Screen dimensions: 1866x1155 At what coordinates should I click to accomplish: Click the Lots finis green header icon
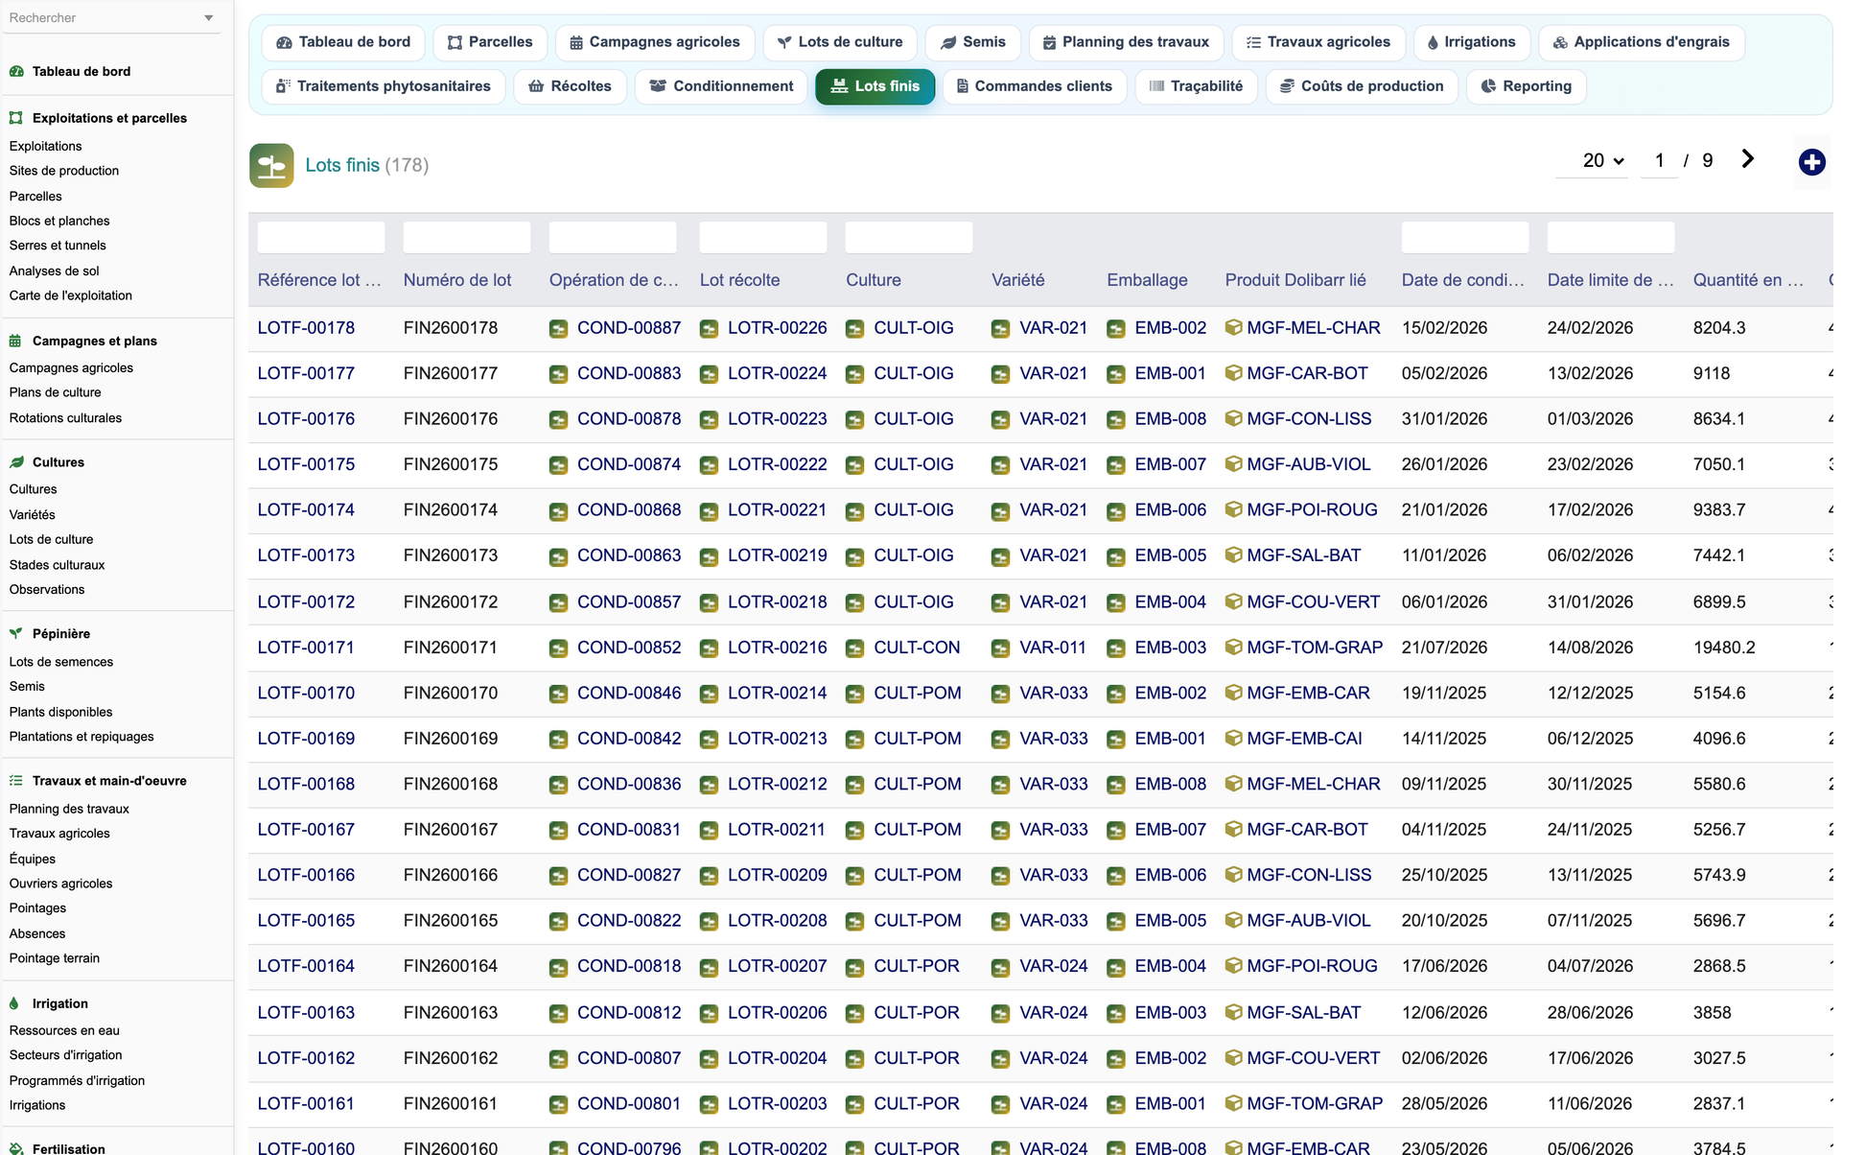pyautogui.click(x=271, y=165)
